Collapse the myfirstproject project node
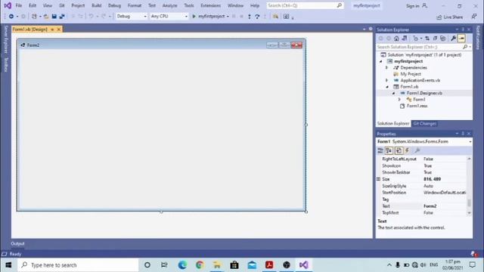The height and width of the screenshot is (272, 484). click(381, 61)
